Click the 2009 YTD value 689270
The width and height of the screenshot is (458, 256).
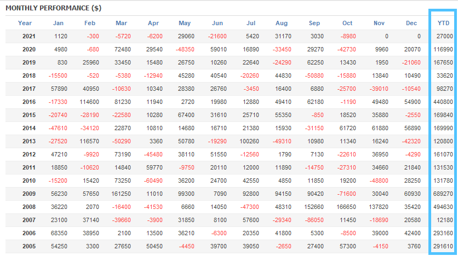(443, 194)
